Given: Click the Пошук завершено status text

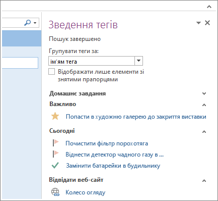Looking at the screenshot, I should pyautogui.click(x=75, y=39).
